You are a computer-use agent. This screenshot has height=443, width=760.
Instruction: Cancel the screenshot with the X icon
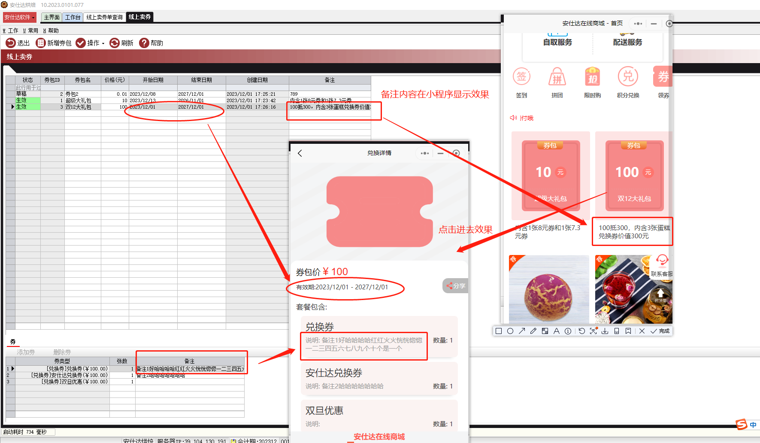click(642, 331)
